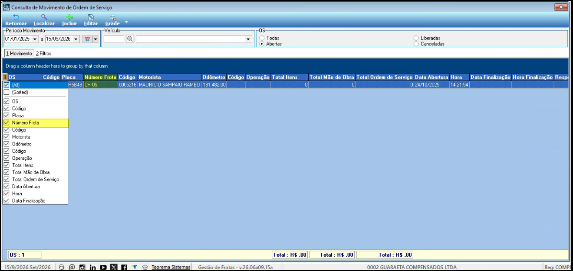Uncheck the (All) columns checkbox
The image size is (573, 271).
pyautogui.click(x=6, y=85)
